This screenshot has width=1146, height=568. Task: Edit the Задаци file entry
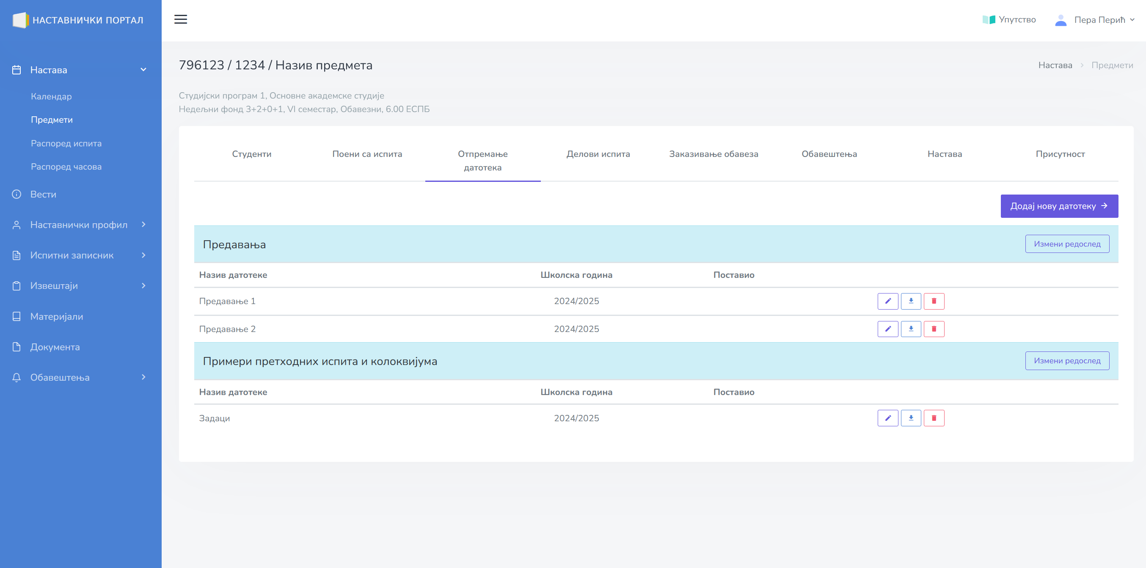pyautogui.click(x=887, y=418)
